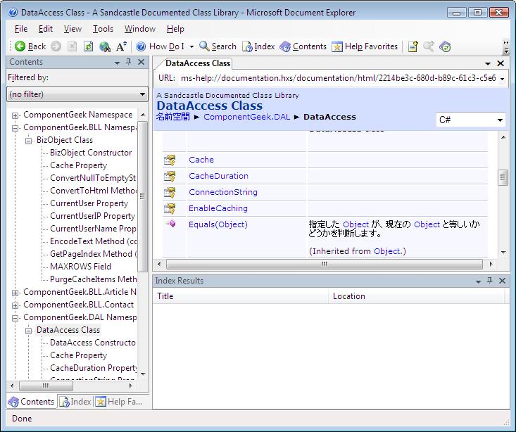Viewport: 516px width, 432px height.
Task: Click the Contents tree horizontal scrollbar thumb
Action: tap(46, 386)
